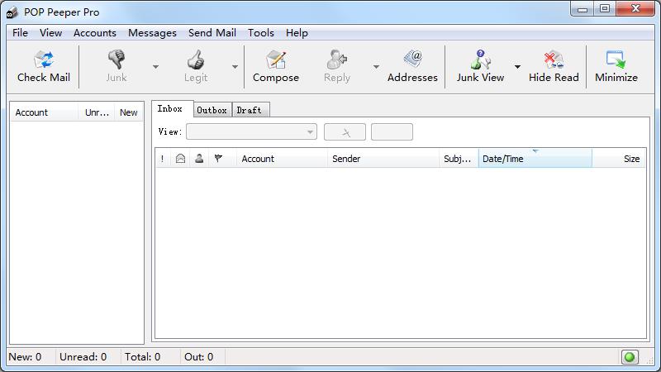Minimize POP Peeper to tray via toolbar
The image size is (661, 372).
coord(616,67)
